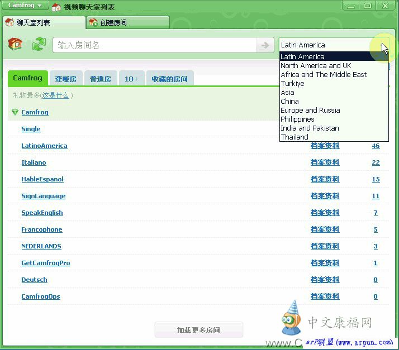Open the LatinoAmerica room
Image resolution: width=399 pixels, height=350 pixels.
(x=44, y=146)
